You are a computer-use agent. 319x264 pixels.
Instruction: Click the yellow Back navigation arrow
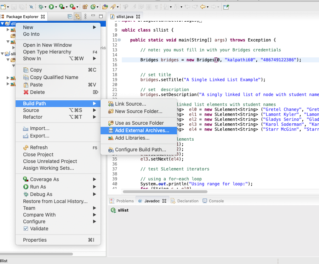[203, 7]
